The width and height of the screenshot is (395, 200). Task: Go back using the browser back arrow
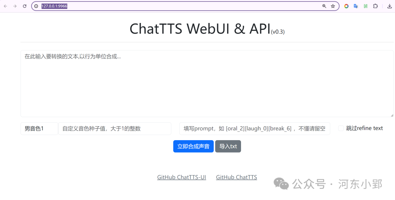point(5,6)
